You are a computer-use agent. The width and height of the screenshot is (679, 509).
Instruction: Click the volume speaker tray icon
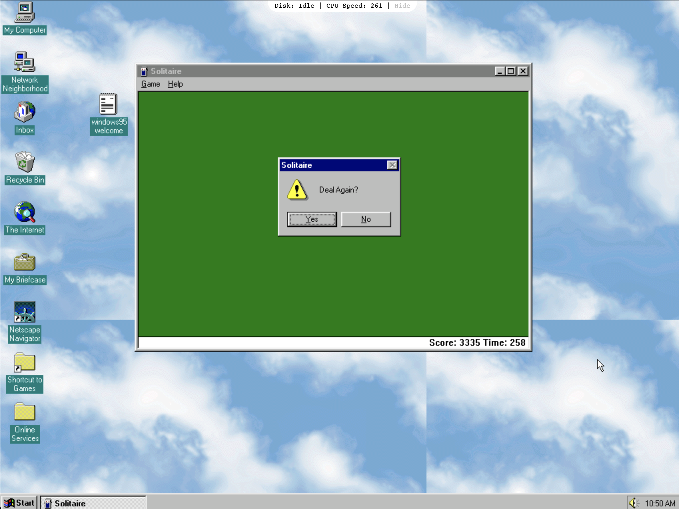[x=633, y=503]
